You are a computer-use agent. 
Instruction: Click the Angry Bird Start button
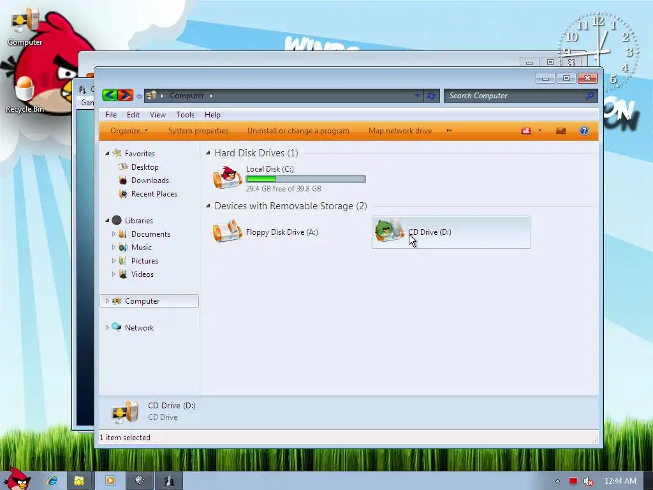[17, 479]
